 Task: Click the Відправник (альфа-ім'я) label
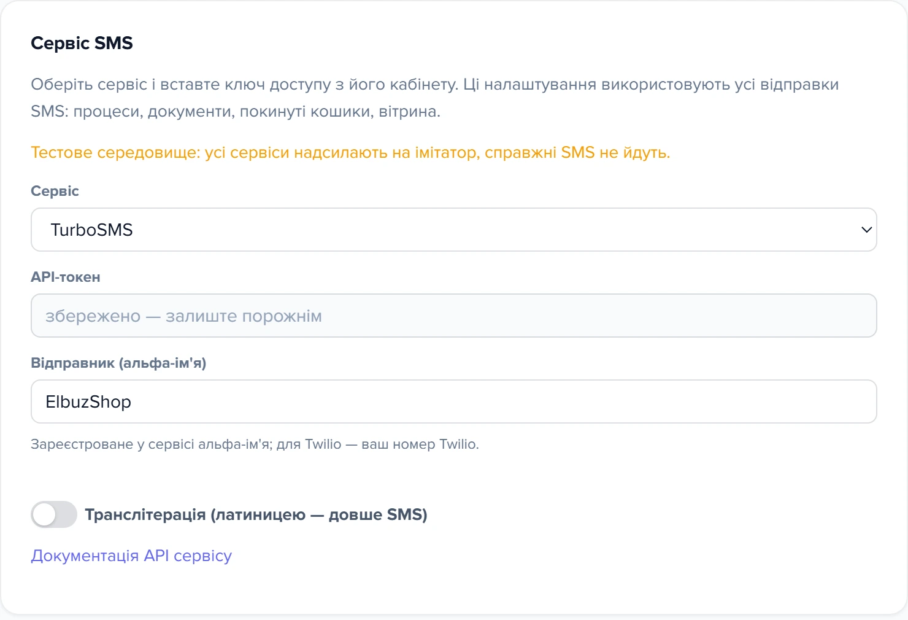(118, 363)
